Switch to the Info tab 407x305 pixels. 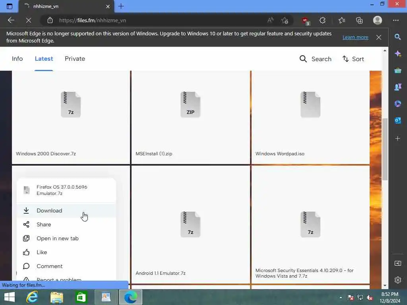[17, 59]
